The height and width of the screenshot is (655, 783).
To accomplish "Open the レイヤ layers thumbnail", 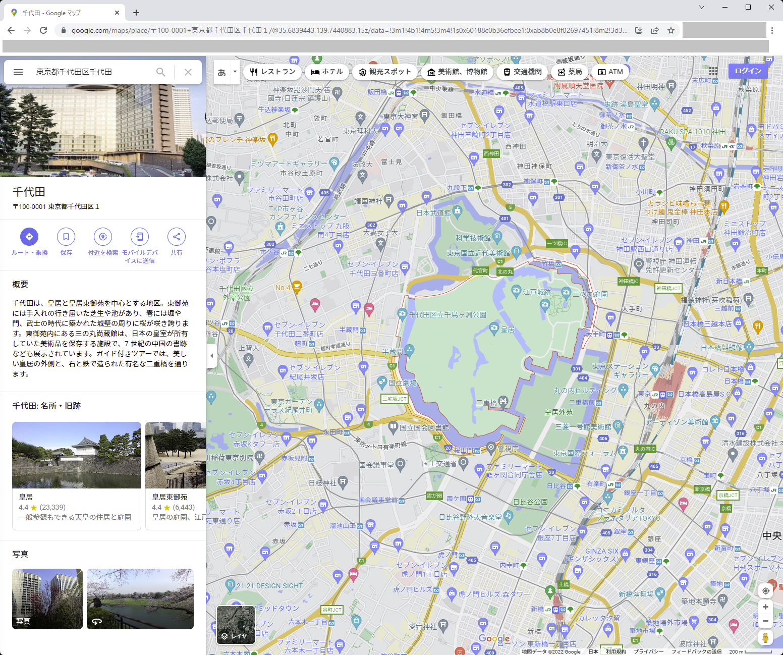I will coord(236,625).
